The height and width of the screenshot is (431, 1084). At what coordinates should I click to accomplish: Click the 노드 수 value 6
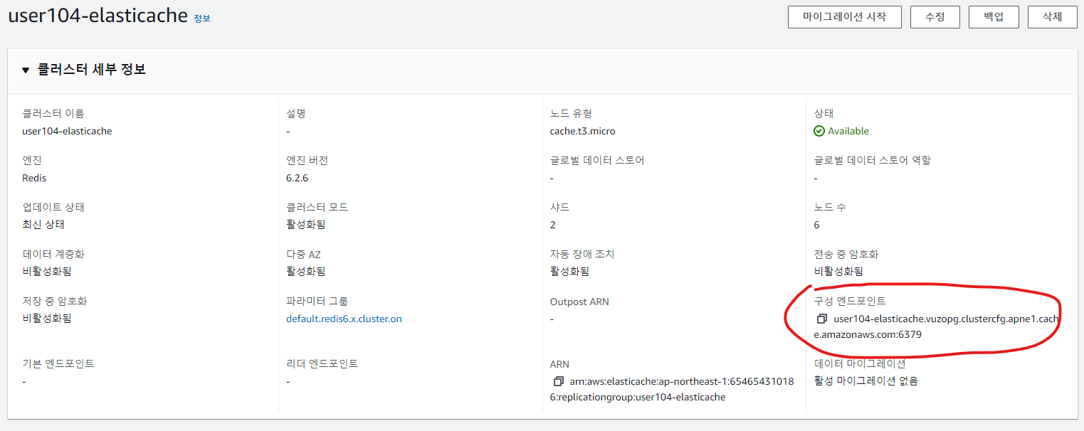click(x=816, y=225)
